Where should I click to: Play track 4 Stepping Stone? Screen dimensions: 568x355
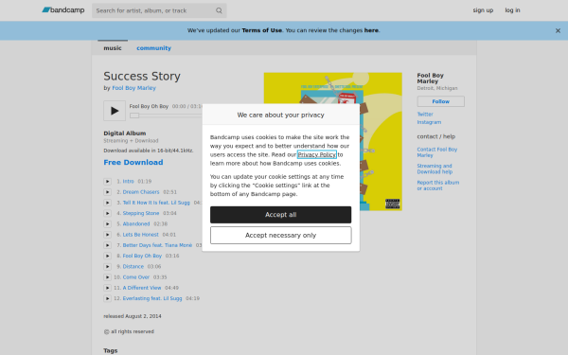pos(107,213)
